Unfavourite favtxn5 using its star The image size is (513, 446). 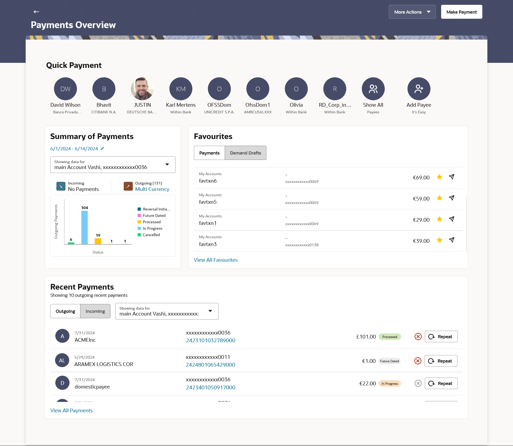click(x=440, y=198)
